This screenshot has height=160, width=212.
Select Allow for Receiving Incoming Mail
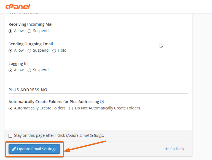(10, 31)
